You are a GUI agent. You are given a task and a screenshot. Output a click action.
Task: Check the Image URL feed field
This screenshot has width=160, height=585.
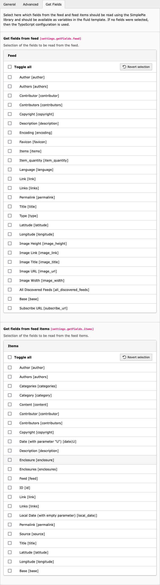(x=10, y=271)
